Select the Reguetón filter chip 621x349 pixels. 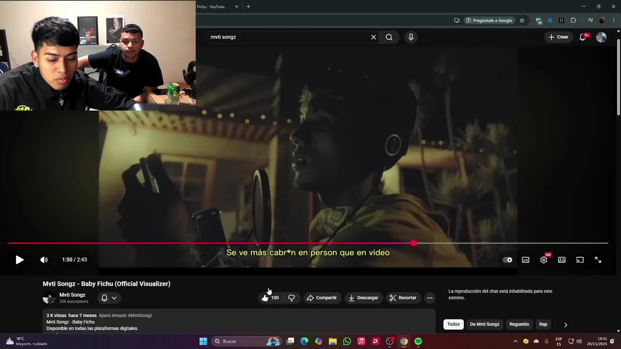pyautogui.click(x=519, y=324)
